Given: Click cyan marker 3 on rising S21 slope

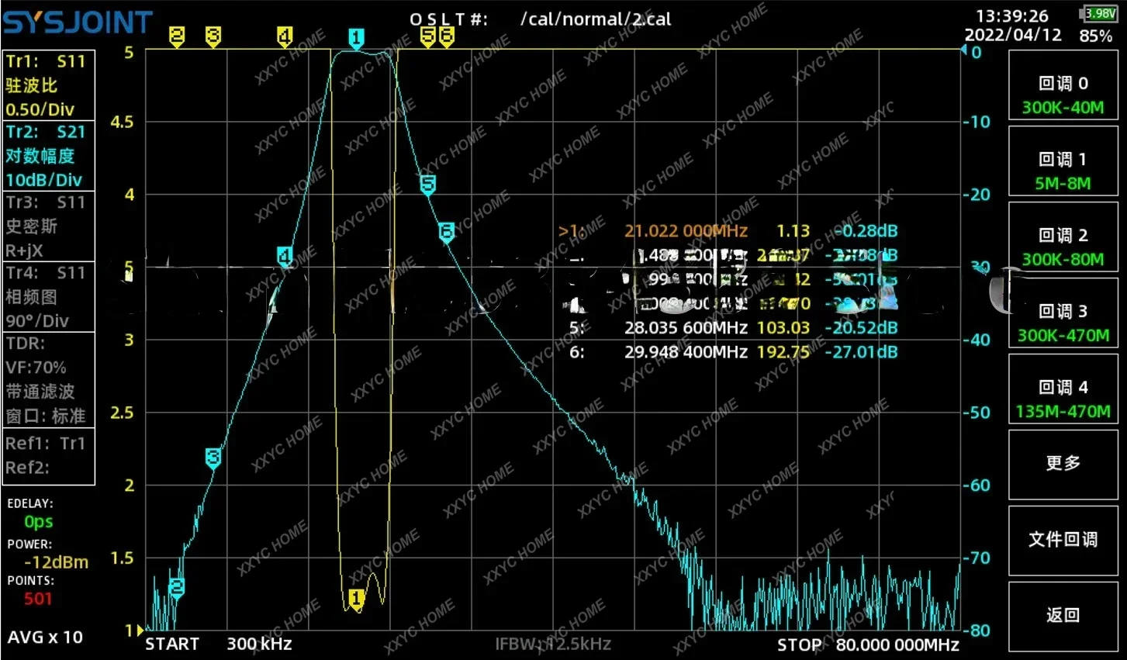Looking at the screenshot, I should click(213, 458).
